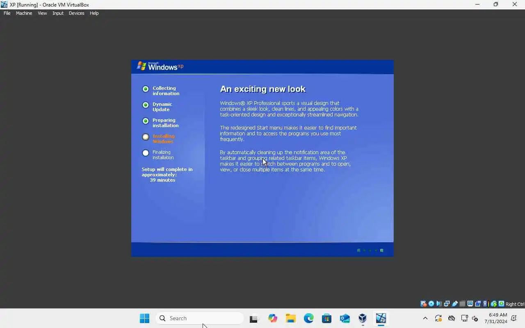This screenshot has width=525, height=328.
Task: Click the audio indicator in VM status bar
Action: [439, 304]
